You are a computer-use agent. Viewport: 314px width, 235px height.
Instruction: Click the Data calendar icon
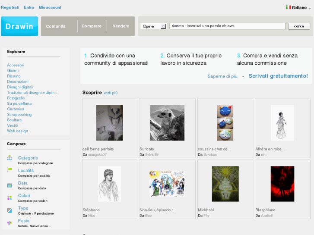coord(10,185)
